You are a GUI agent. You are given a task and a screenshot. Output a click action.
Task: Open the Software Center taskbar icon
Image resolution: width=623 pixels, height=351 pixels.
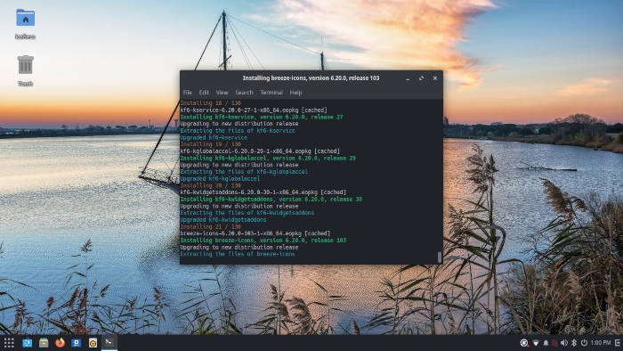(77, 343)
